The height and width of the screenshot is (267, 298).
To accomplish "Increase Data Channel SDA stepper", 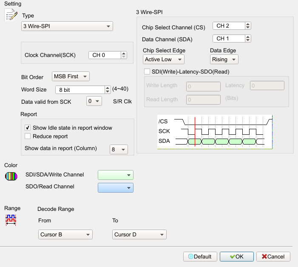I will 248,37.
